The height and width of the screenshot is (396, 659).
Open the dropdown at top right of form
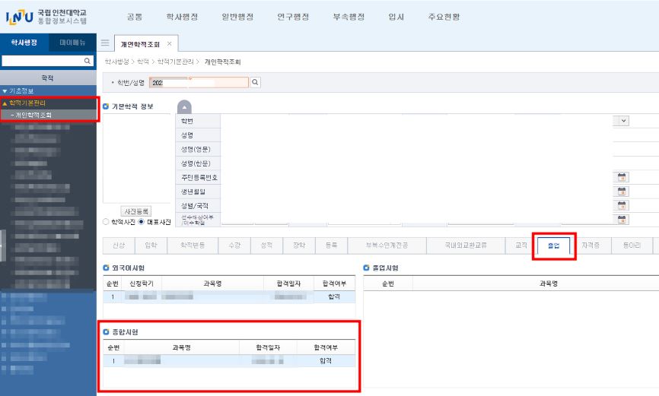[624, 120]
